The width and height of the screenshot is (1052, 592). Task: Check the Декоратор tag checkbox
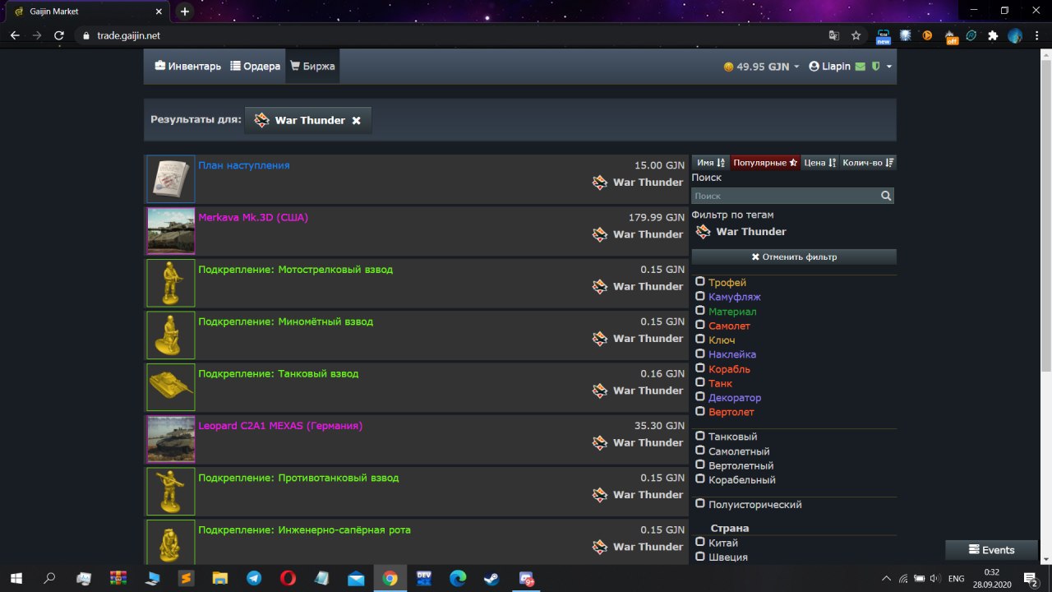(x=700, y=397)
